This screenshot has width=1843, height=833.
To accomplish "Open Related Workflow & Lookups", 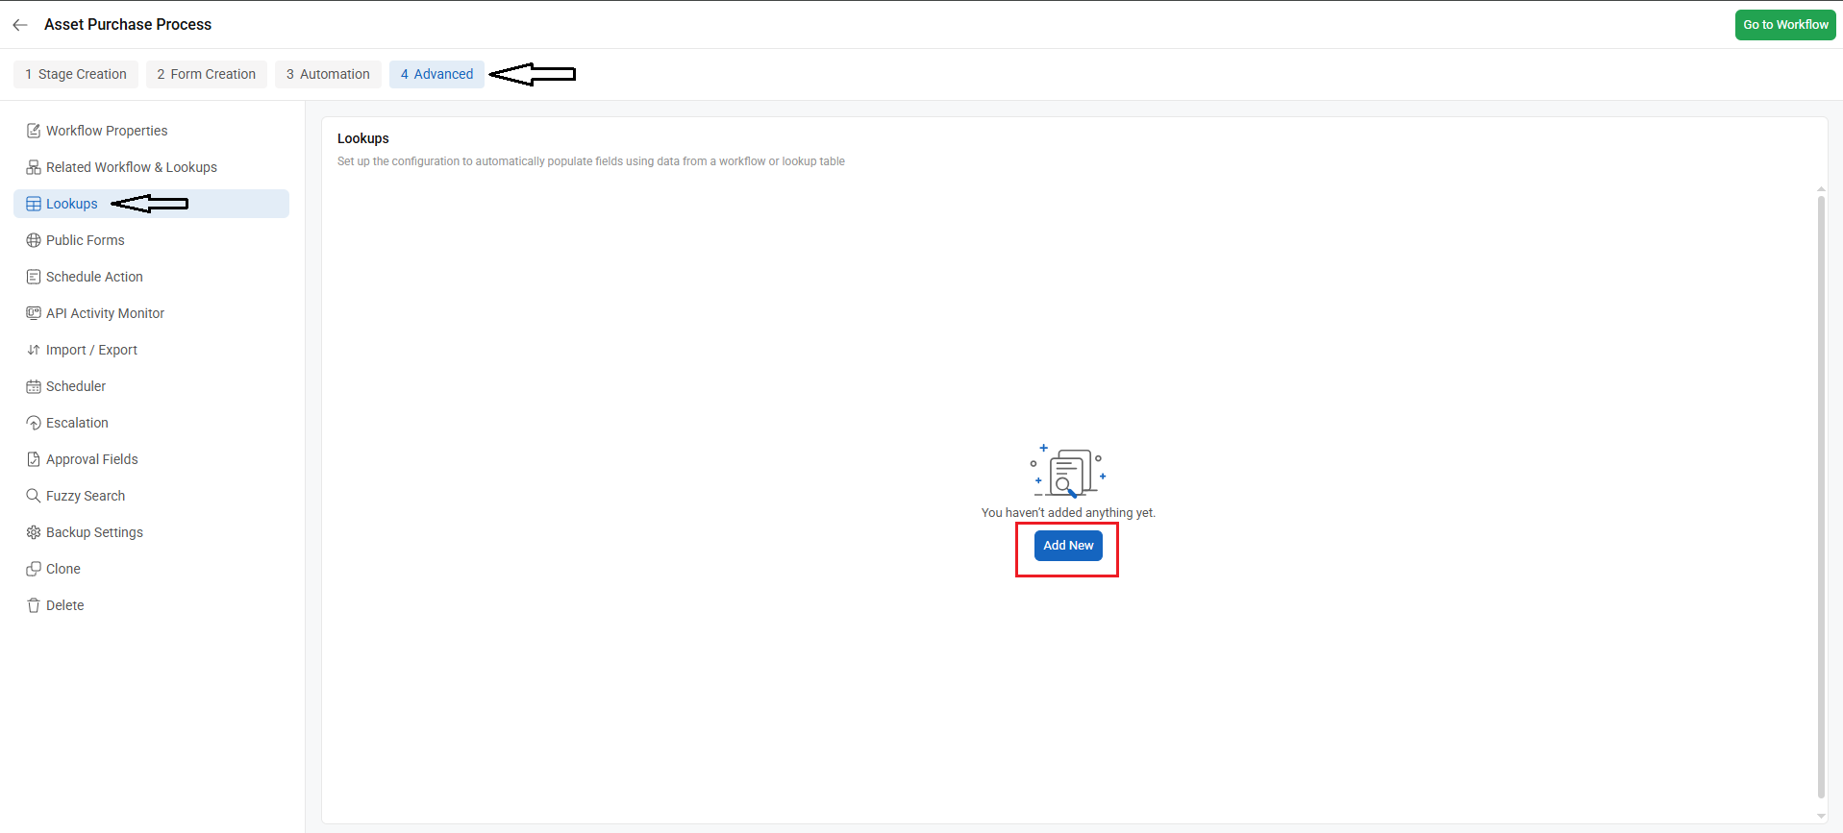I will click(132, 167).
